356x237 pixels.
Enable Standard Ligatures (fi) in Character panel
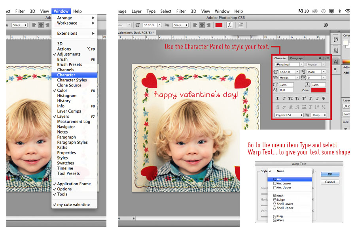point(277,107)
